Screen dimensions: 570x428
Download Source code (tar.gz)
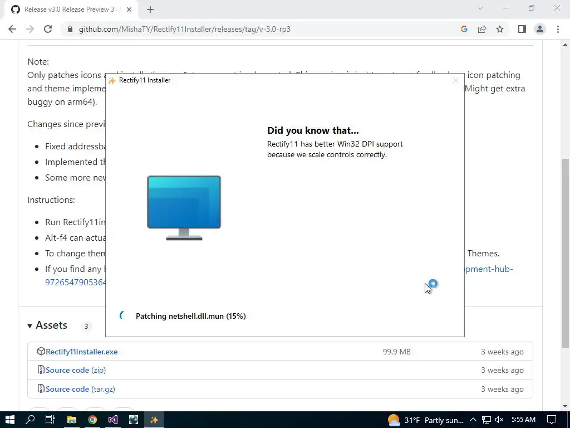[80, 389]
